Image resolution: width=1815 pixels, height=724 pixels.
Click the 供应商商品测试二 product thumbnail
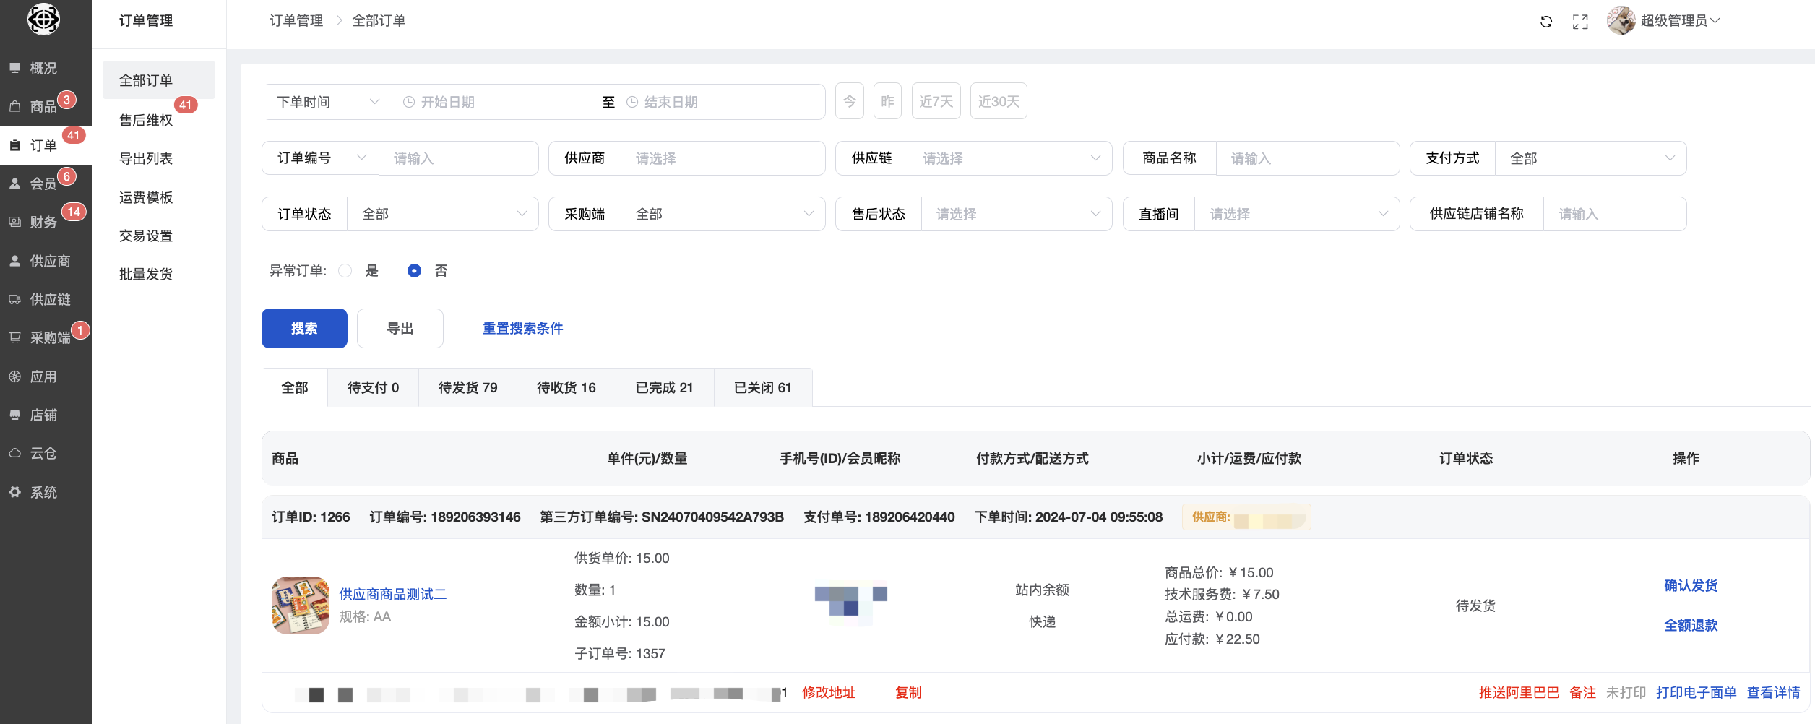(301, 606)
